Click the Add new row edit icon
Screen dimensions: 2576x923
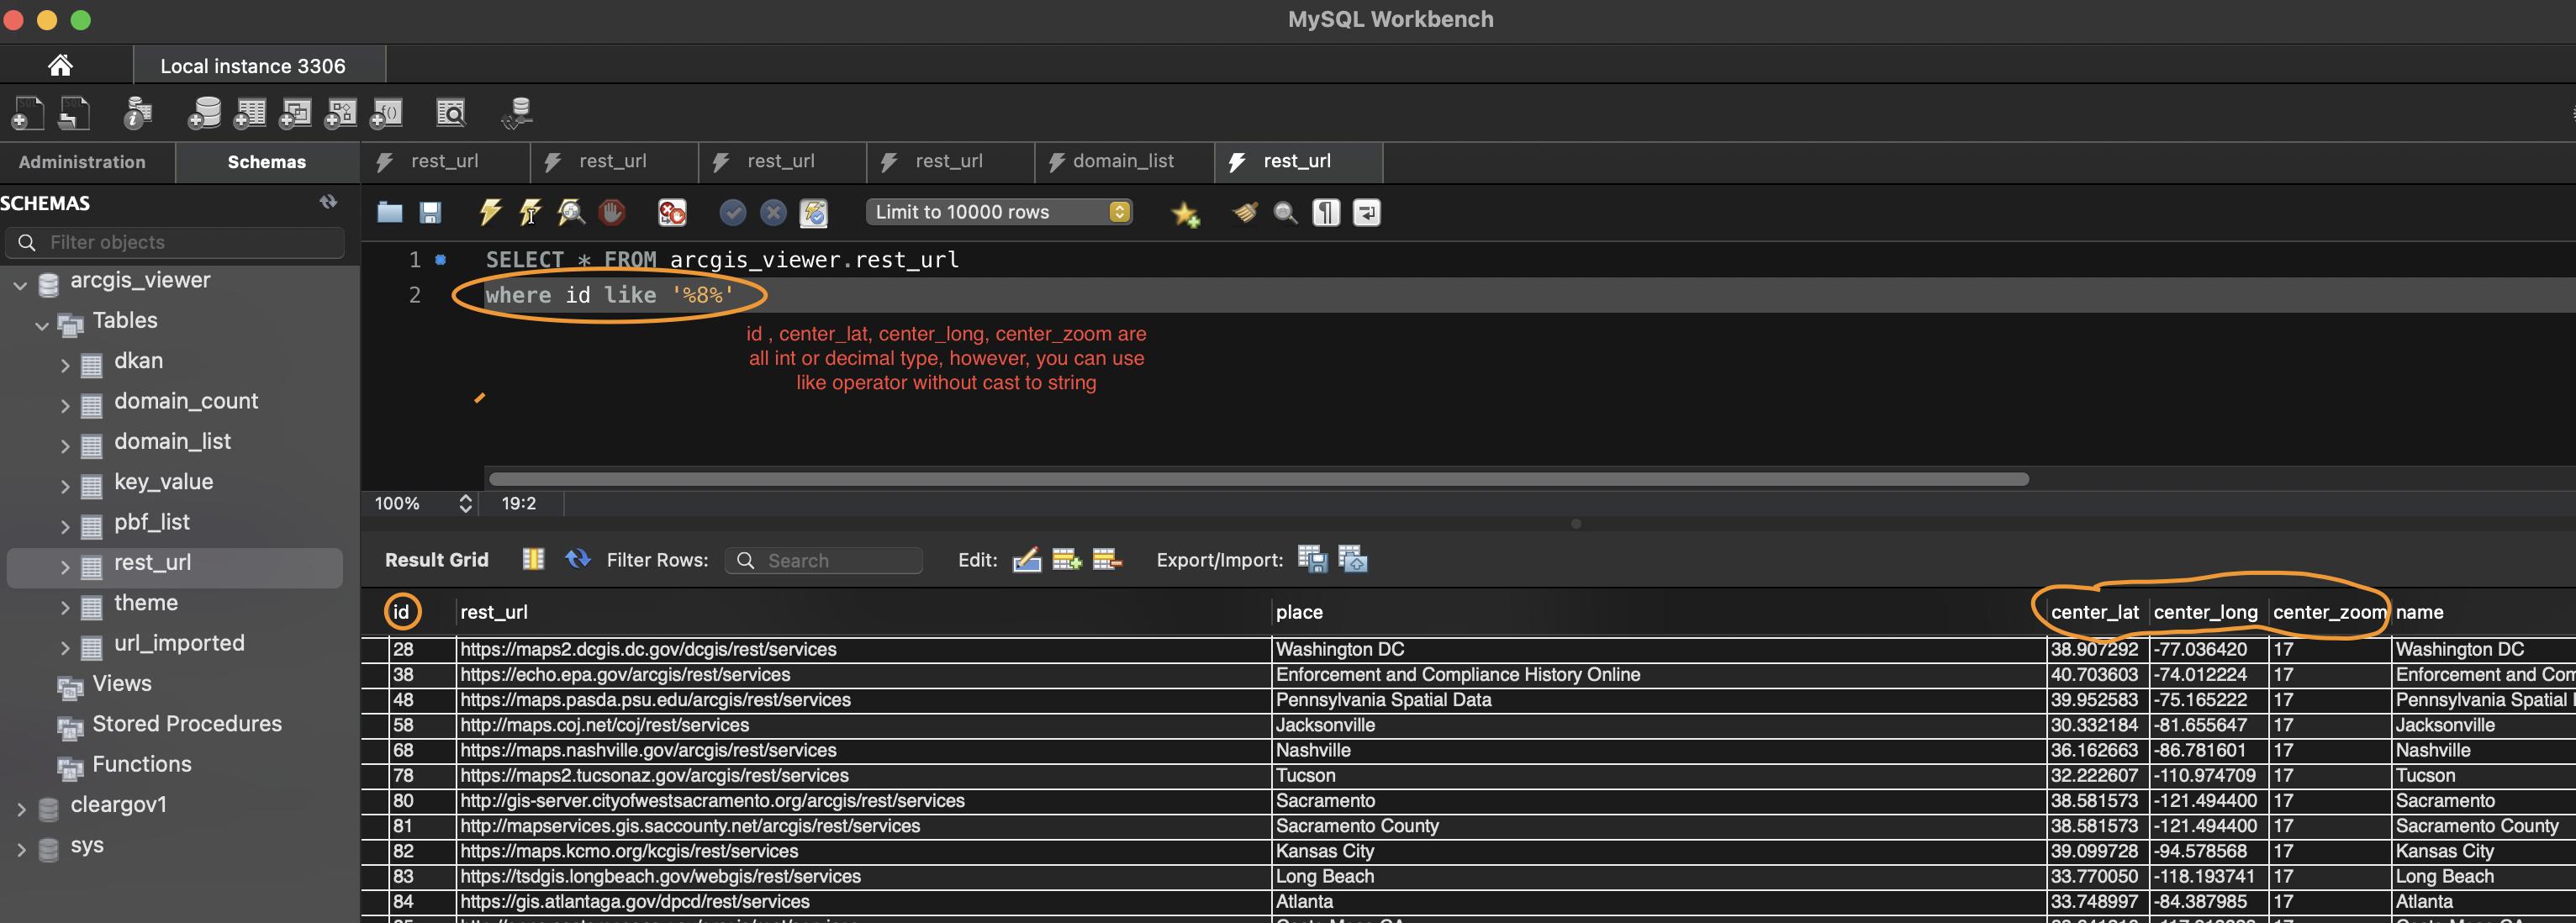click(x=1064, y=562)
